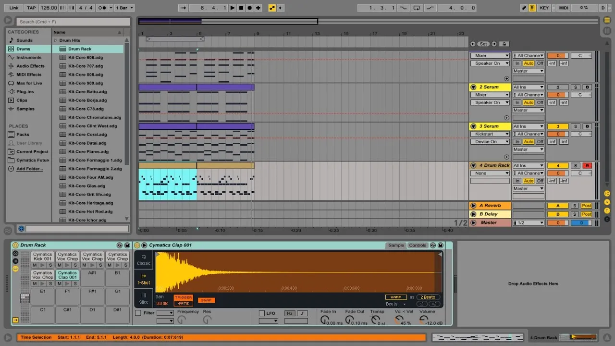Toggle Automation Arm in transport bar
615x346 pixels.
[272, 8]
